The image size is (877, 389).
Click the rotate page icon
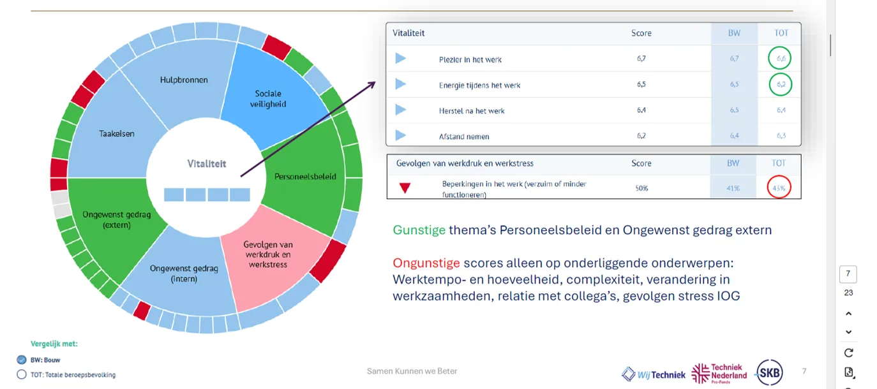tap(848, 353)
